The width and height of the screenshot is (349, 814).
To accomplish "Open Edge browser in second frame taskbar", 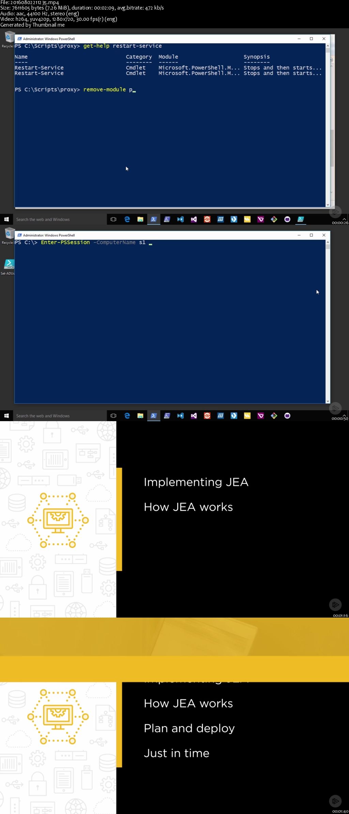I will pyautogui.click(x=127, y=416).
